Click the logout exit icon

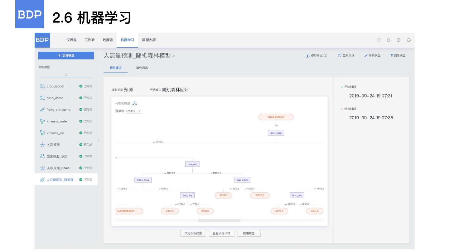[x=409, y=40]
